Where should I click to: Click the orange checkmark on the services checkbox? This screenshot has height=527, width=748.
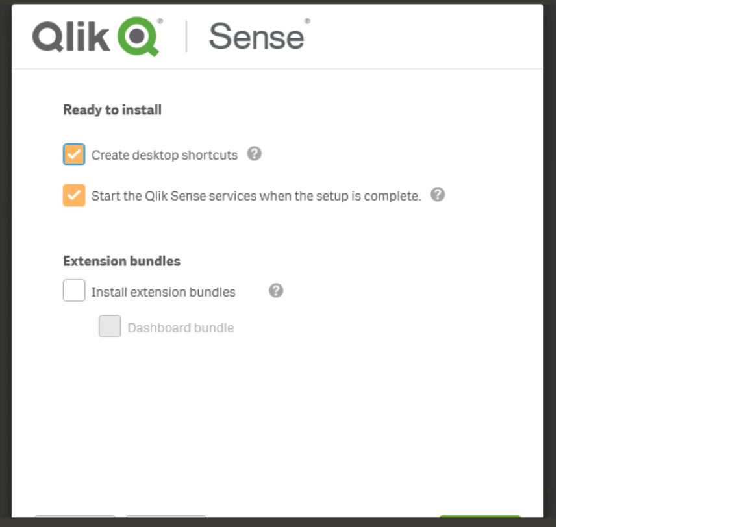point(73,195)
